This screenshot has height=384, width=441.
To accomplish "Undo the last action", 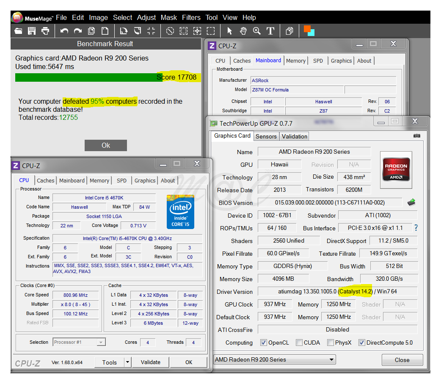I will click(x=64, y=31).
